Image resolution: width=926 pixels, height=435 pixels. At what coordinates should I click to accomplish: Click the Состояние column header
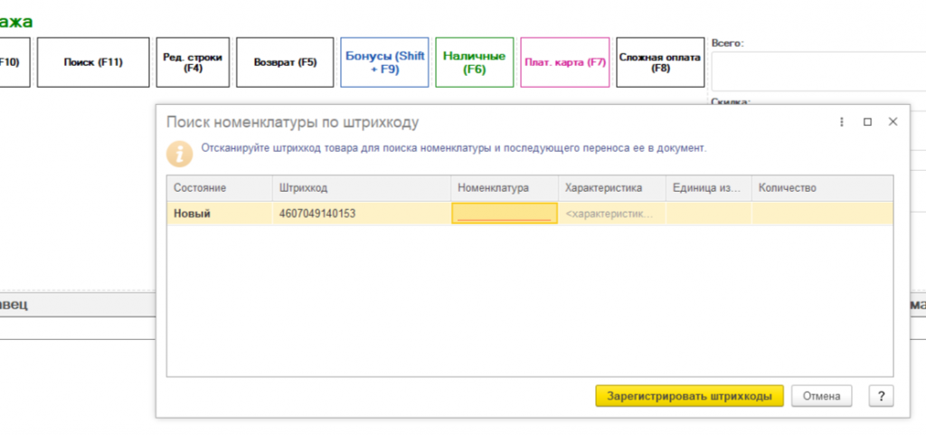click(220, 188)
